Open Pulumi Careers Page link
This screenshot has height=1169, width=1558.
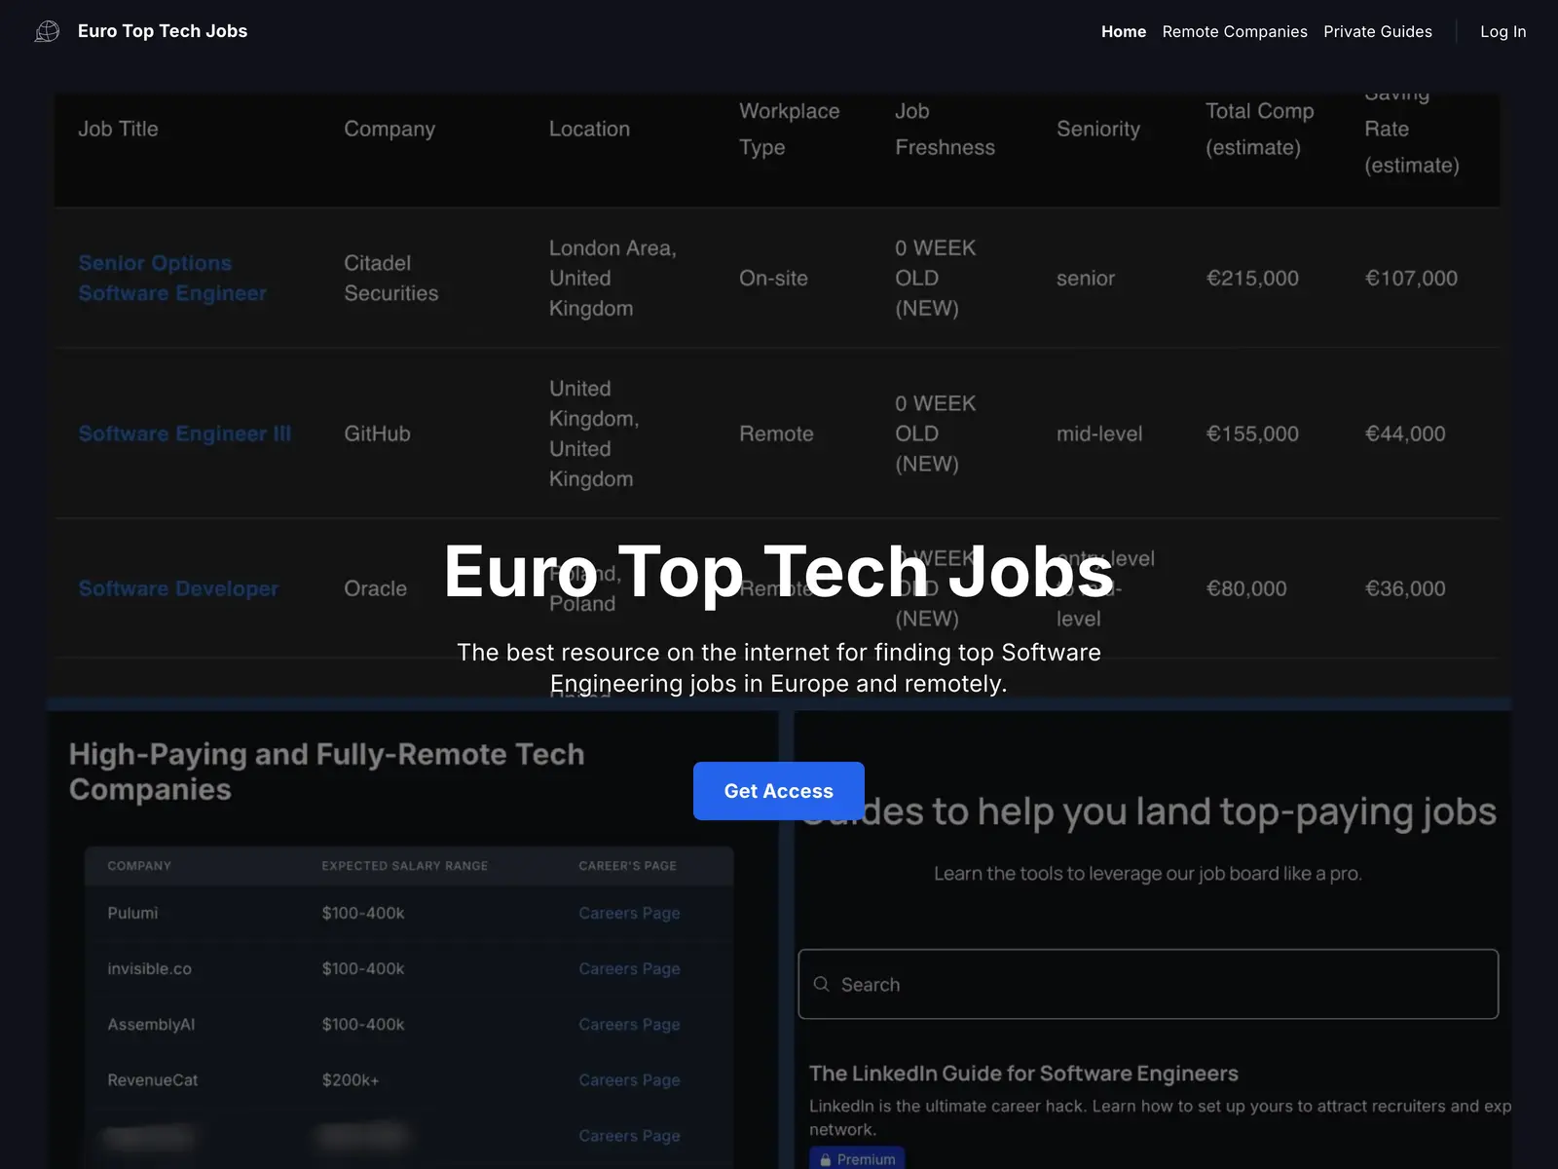629,913
